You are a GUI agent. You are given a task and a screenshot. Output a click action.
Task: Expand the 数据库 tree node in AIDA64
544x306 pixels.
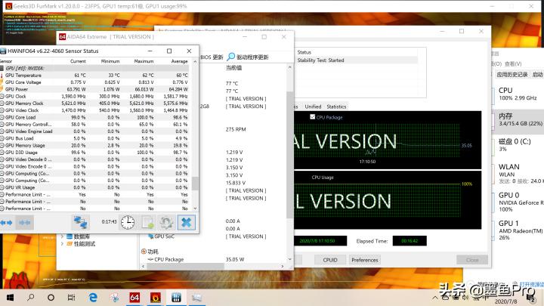pyautogui.click(x=62, y=236)
